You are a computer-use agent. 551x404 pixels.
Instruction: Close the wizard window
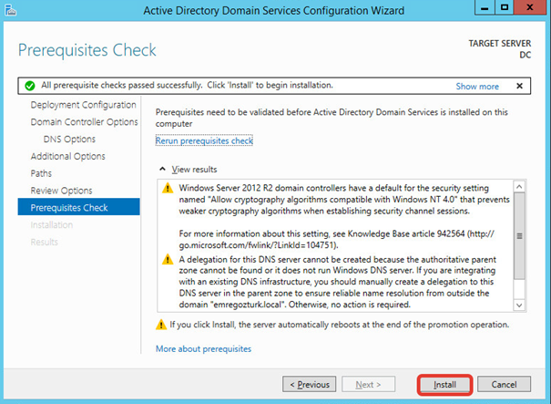530,7
